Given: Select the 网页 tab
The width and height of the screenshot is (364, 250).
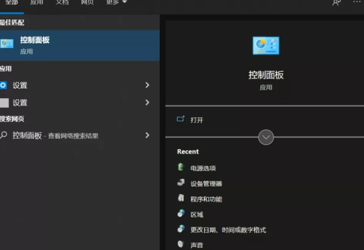Looking at the screenshot, I should 87,3.
